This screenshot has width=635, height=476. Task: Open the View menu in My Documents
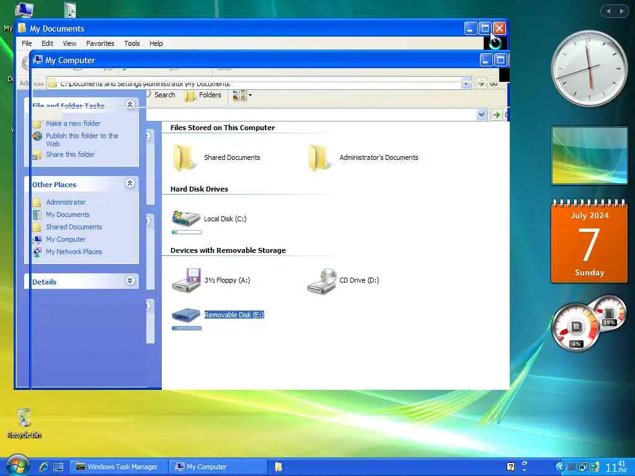[69, 43]
